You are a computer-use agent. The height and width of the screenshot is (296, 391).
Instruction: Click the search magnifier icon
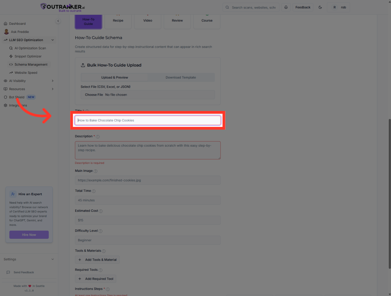pos(227,7)
